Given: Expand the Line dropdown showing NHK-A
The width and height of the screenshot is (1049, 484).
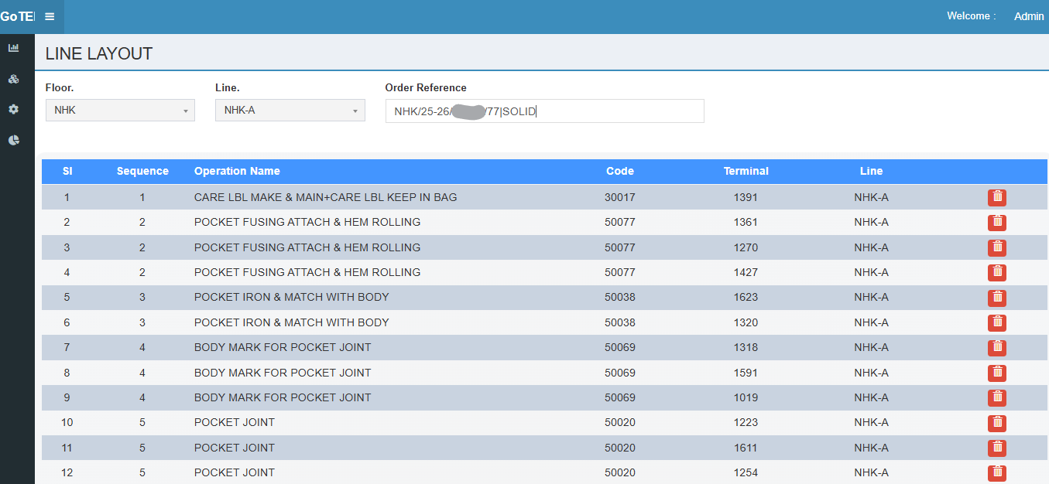Looking at the screenshot, I should click(x=290, y=111).
